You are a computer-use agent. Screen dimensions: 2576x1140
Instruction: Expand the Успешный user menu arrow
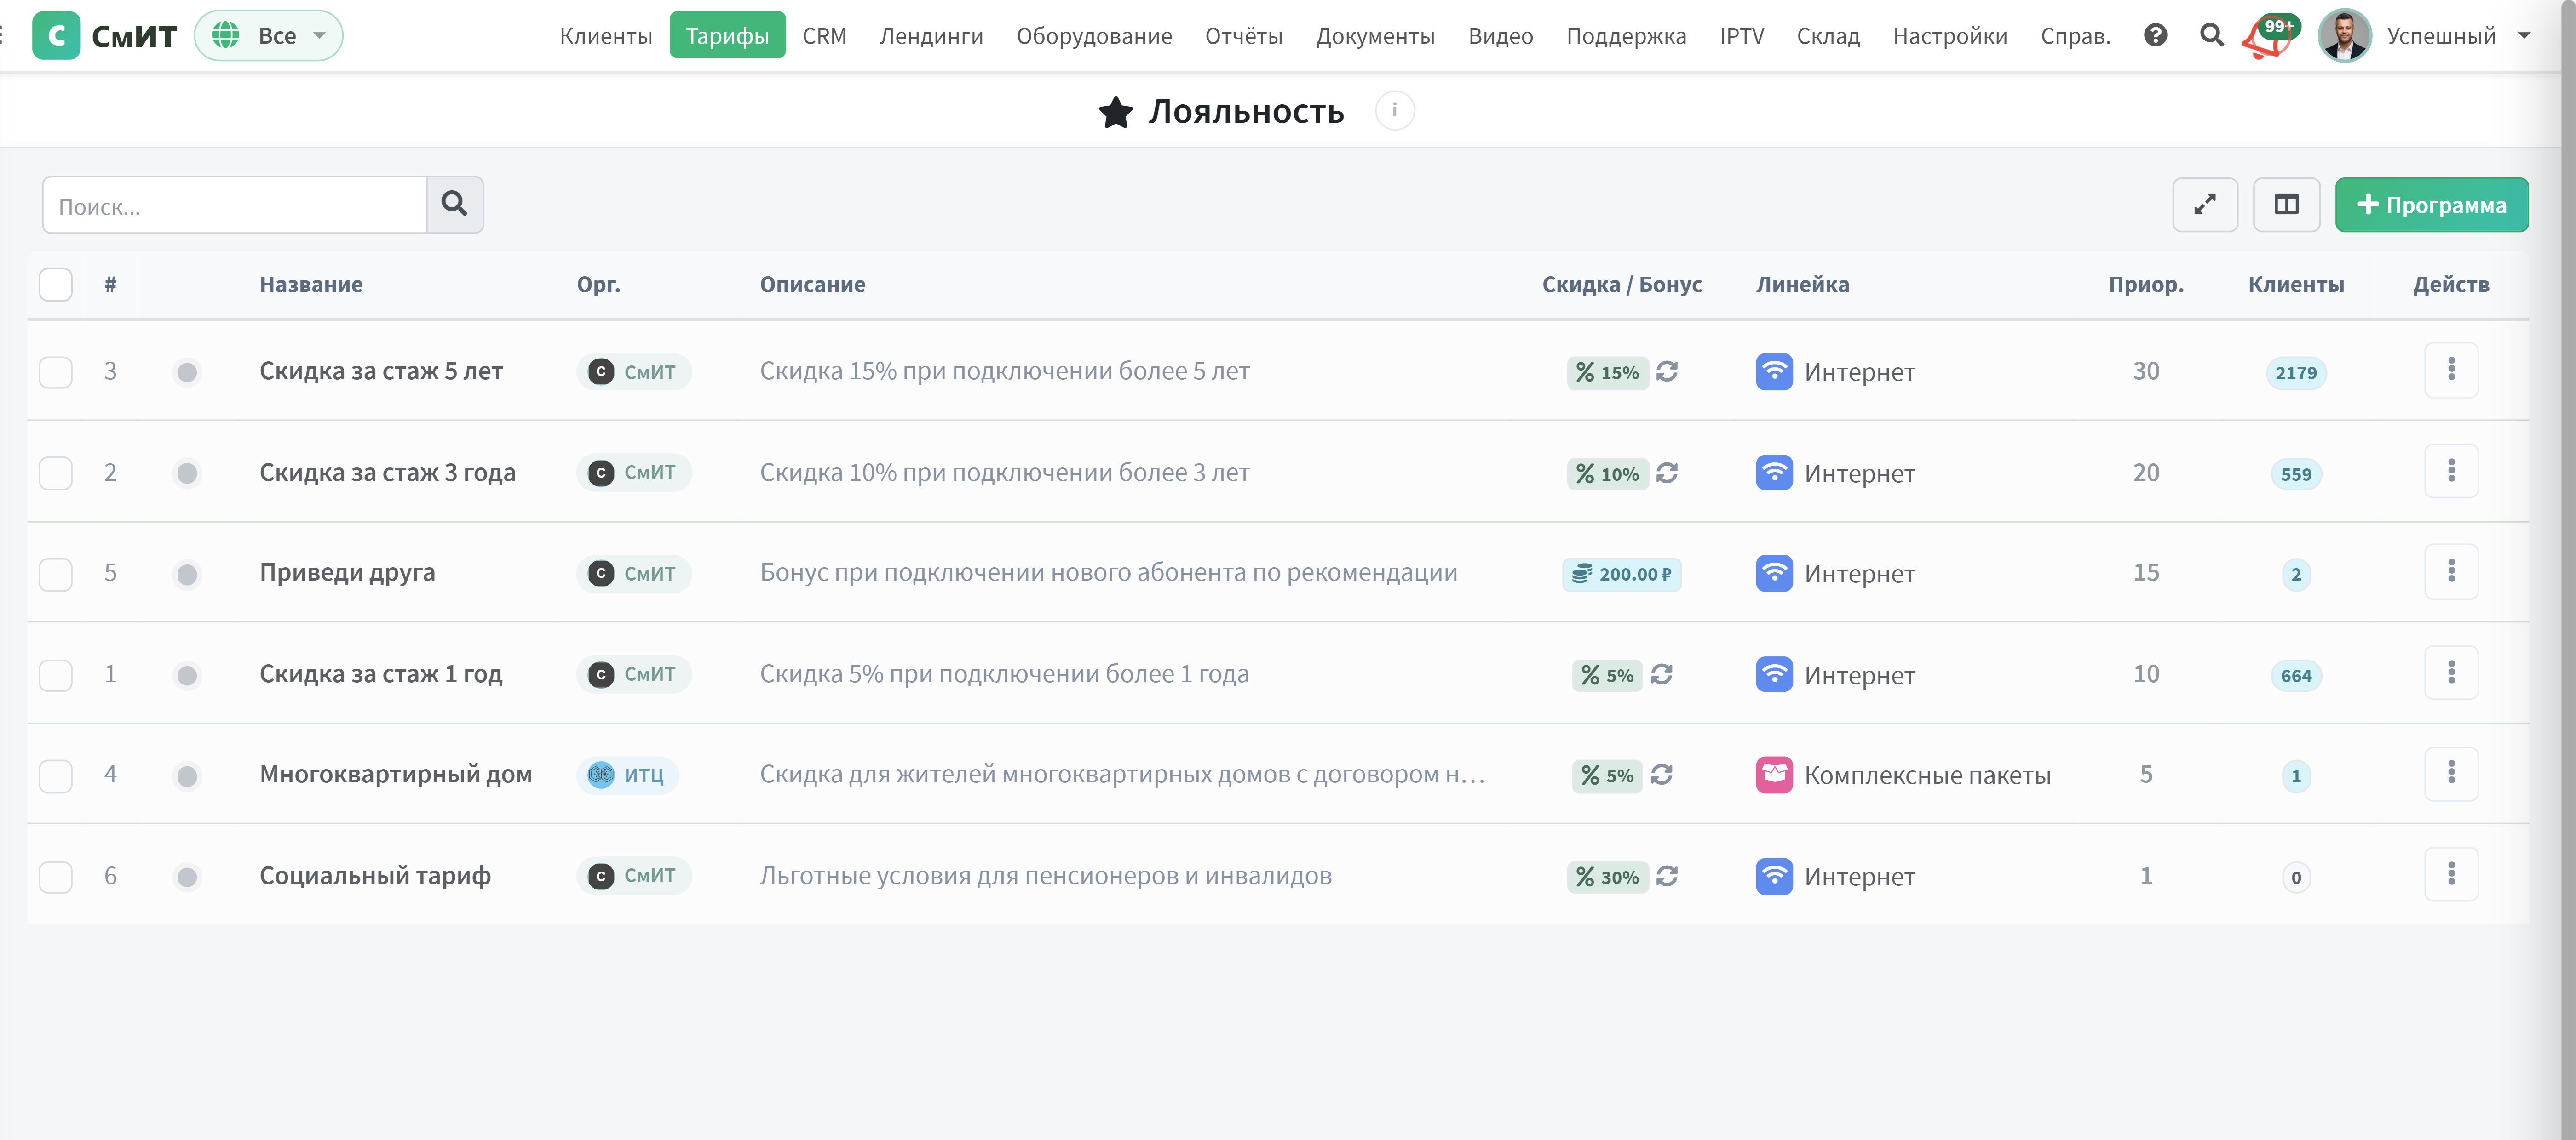coord(2523,36)
